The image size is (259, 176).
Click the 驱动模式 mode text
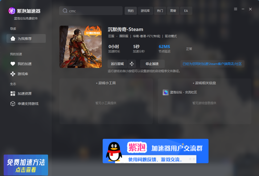(x=171, y=36)
